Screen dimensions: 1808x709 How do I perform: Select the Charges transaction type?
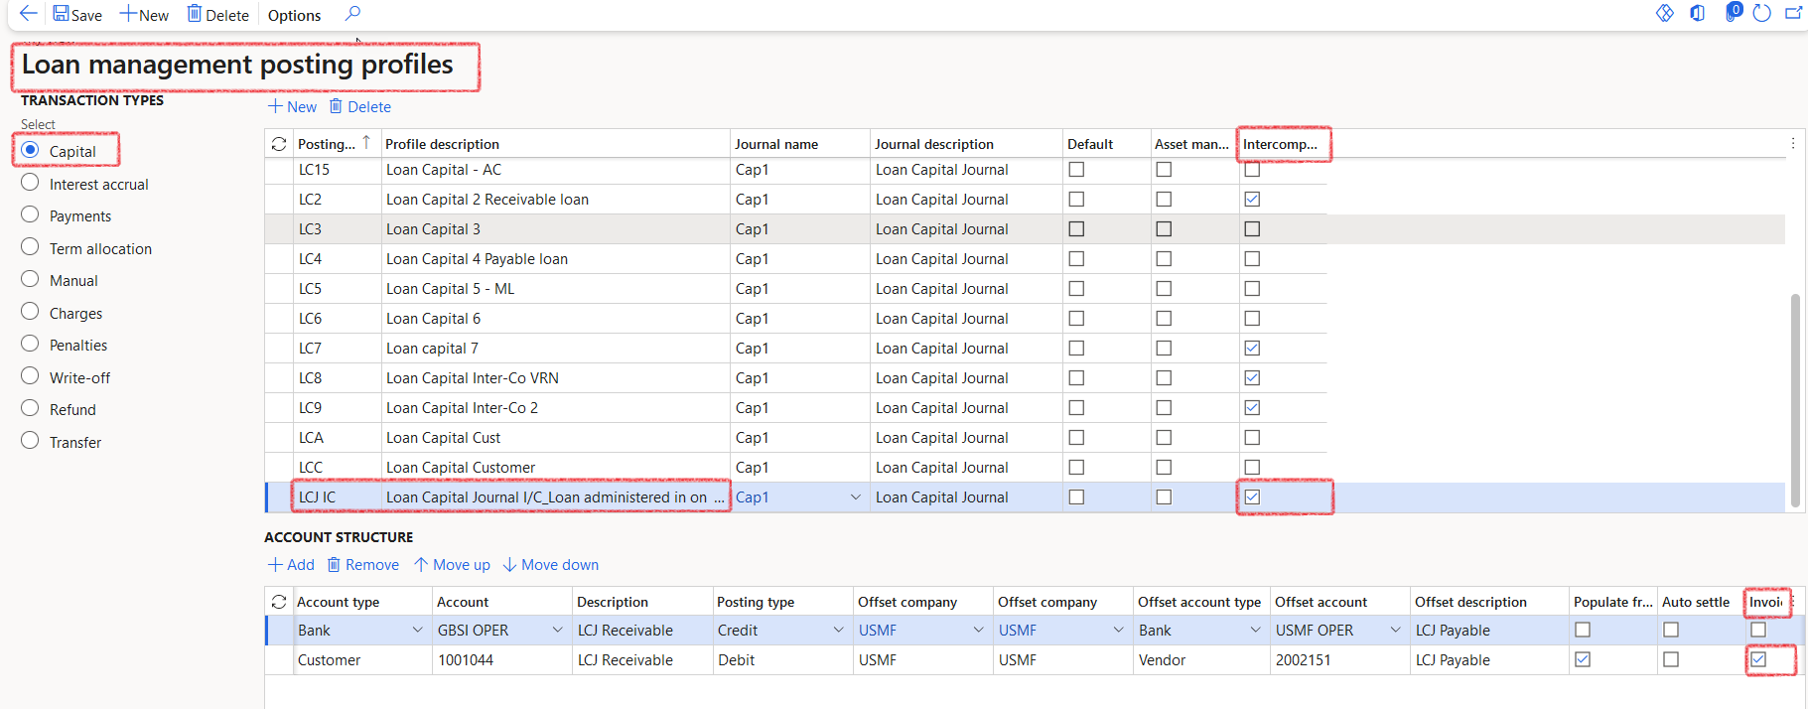tap(31, 312)
